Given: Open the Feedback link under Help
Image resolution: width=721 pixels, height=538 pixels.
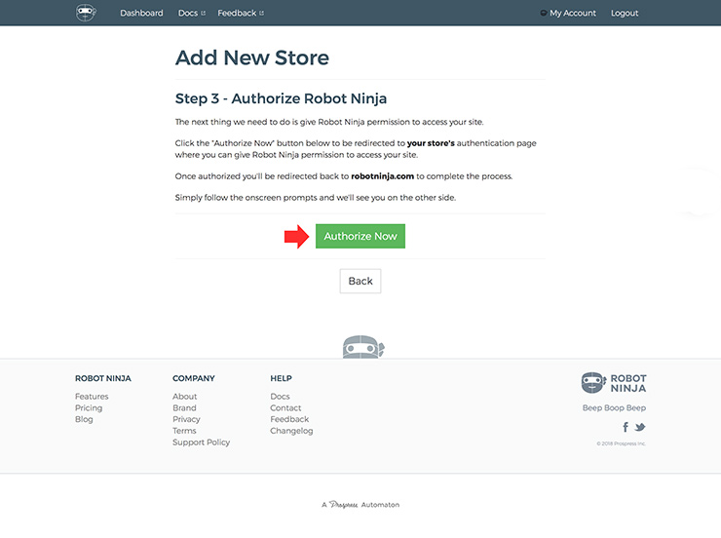Looking at the screenshot, I should (x=289, y=419).
